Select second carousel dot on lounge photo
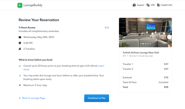185x109 pixels. [143, 44]
